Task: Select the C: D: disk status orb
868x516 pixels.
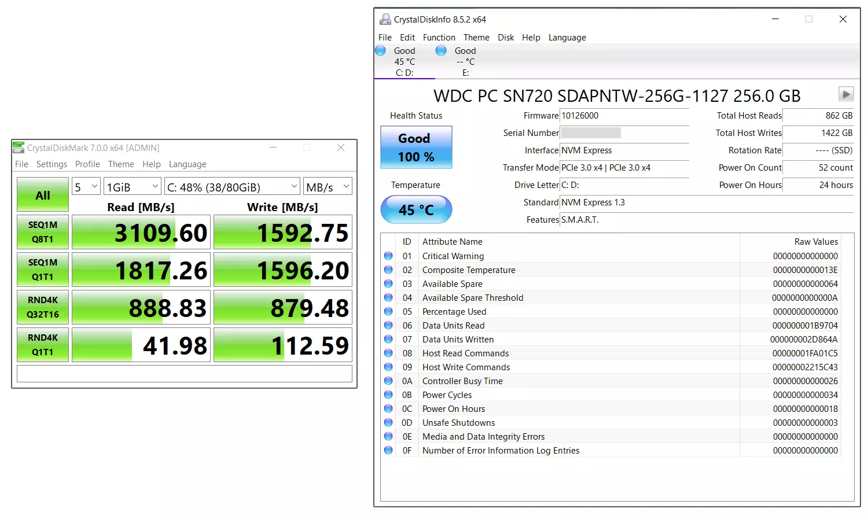Action: pyautogui.click(x=380, y=50)
